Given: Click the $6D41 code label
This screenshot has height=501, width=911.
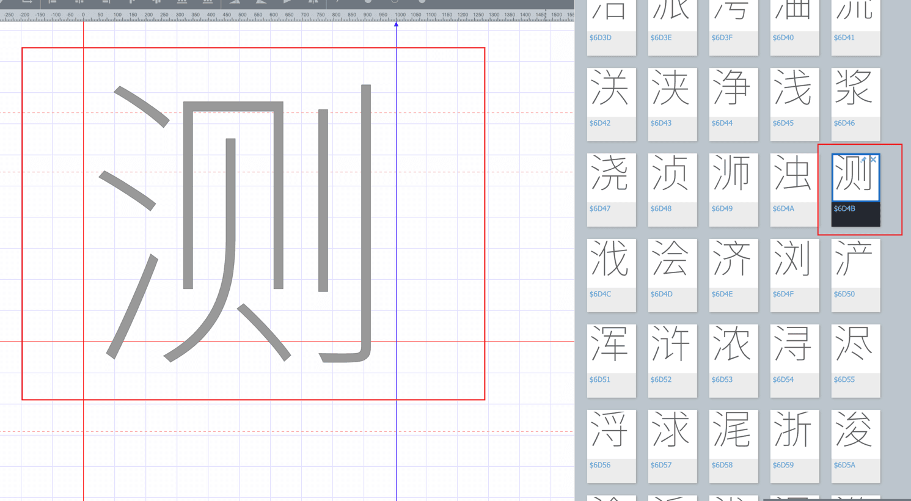Looking at the screenshot, I should 844,38.
